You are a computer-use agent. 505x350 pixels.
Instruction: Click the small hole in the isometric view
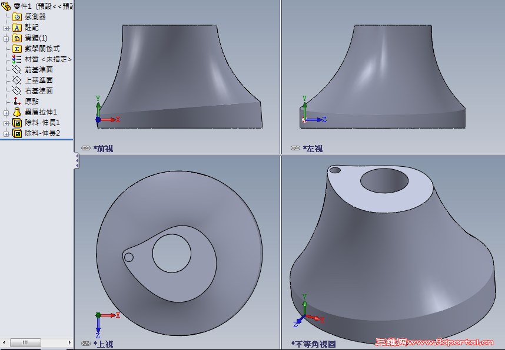335,170
